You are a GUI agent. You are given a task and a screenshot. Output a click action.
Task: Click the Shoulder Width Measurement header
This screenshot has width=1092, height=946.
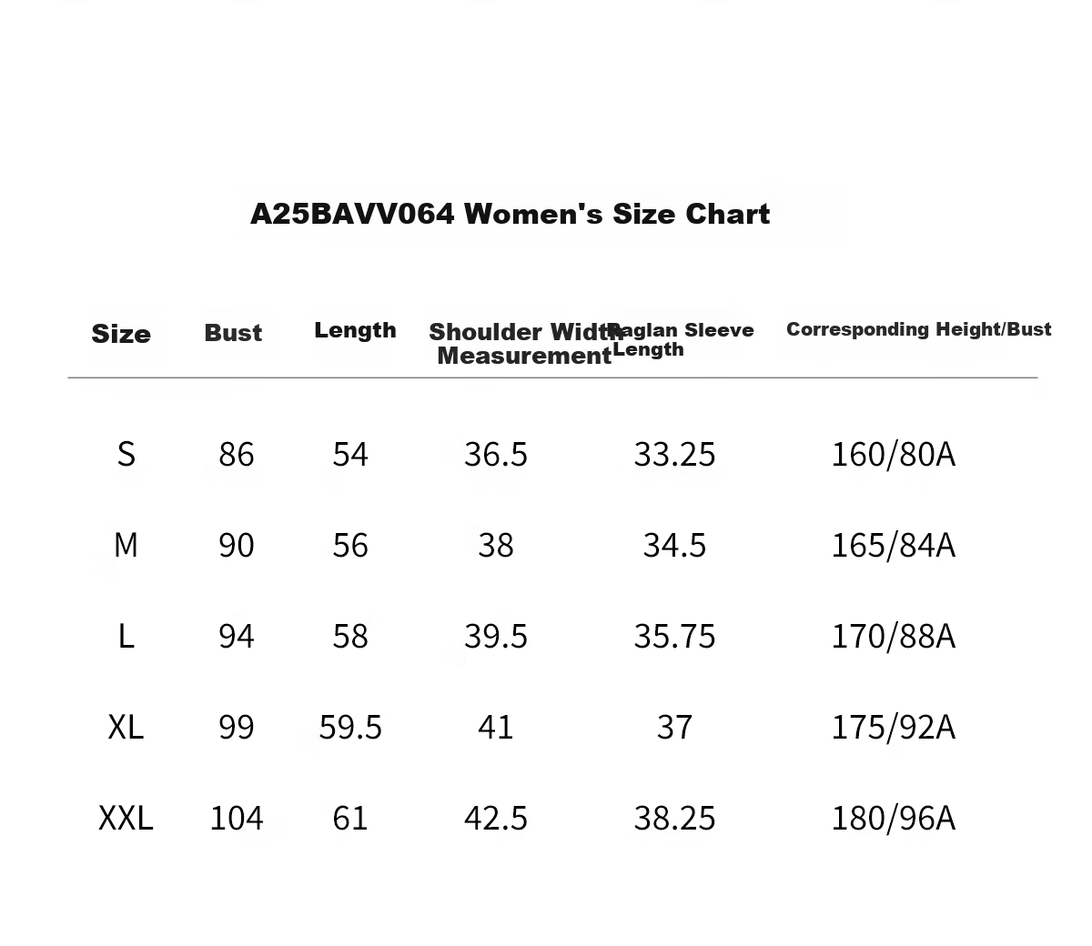[x=525, y=344]
